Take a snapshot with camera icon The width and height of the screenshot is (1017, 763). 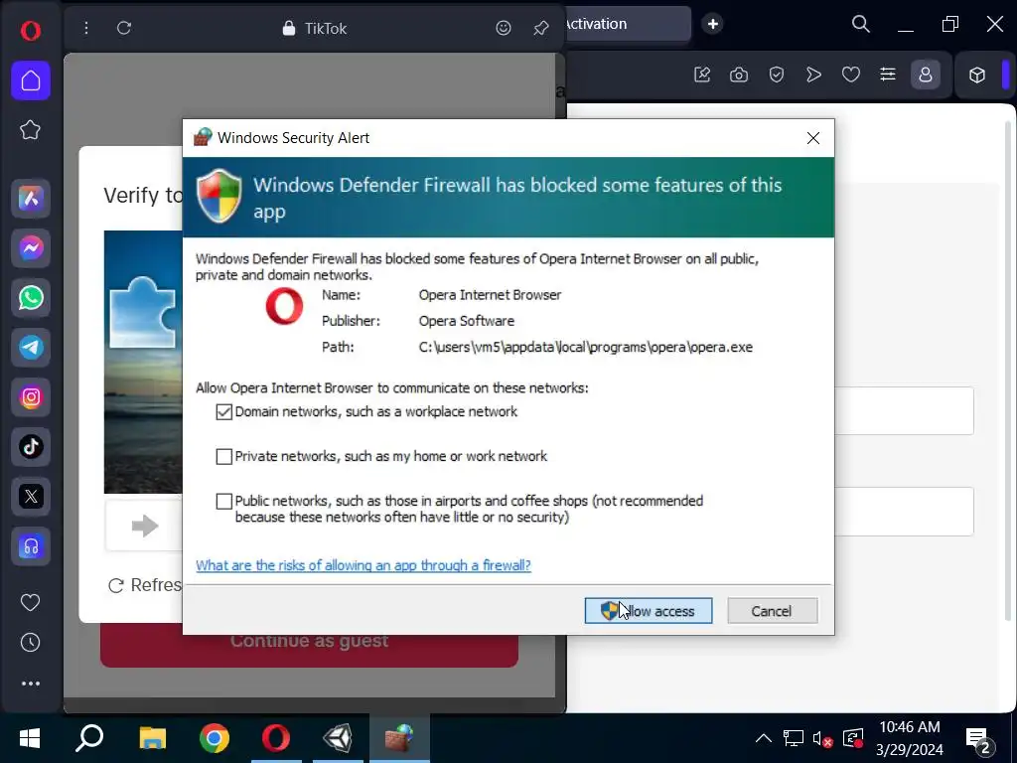[739, 75]
